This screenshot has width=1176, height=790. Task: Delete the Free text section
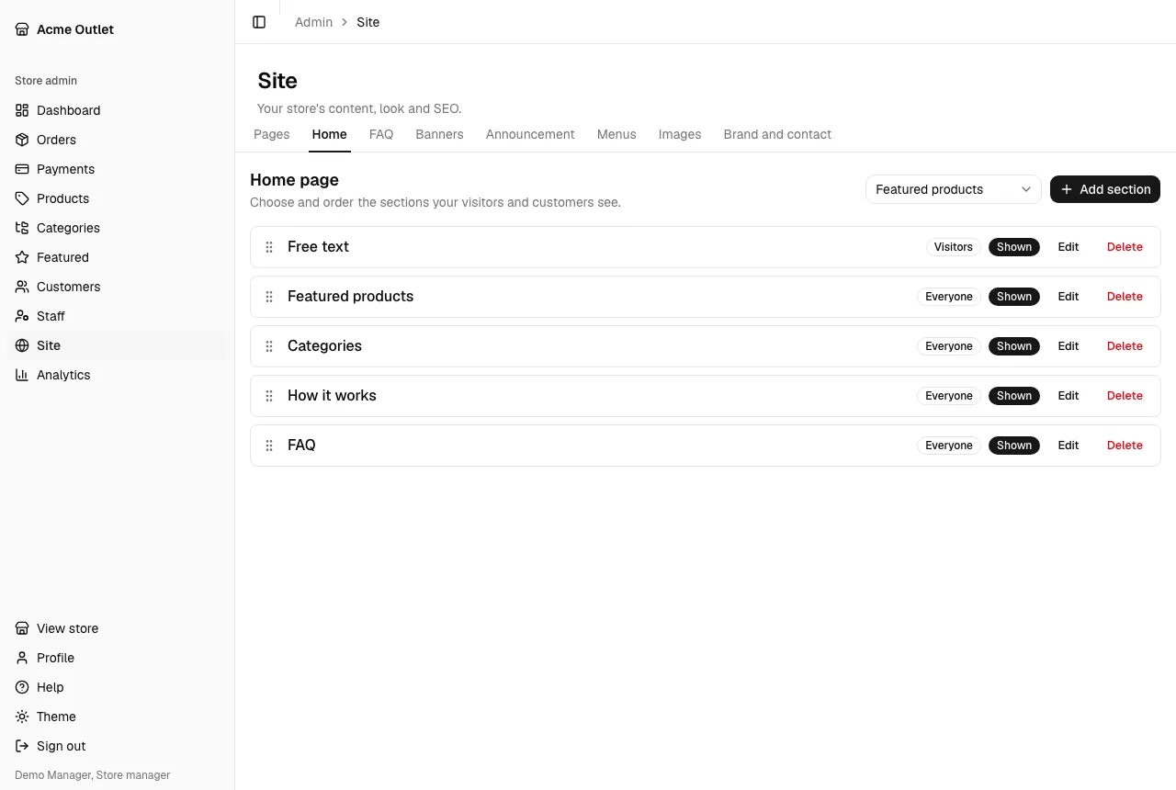coord(1125,247)
